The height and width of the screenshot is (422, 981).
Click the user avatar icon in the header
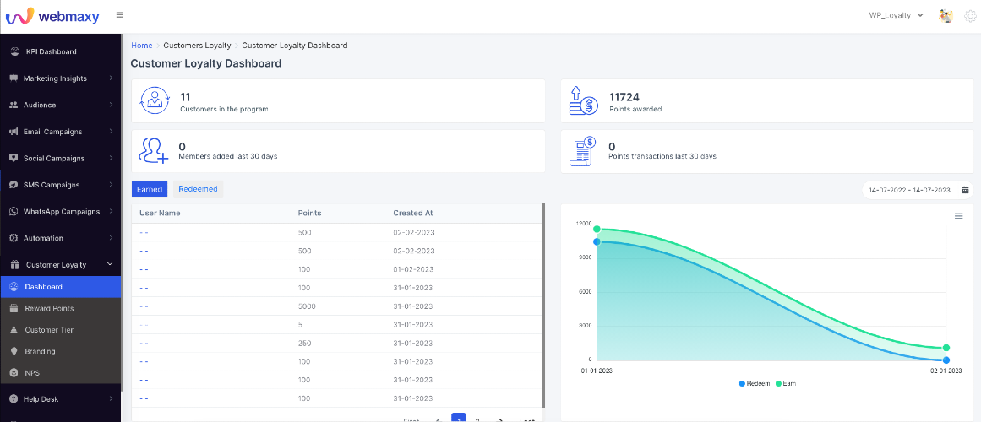point(946,16)
